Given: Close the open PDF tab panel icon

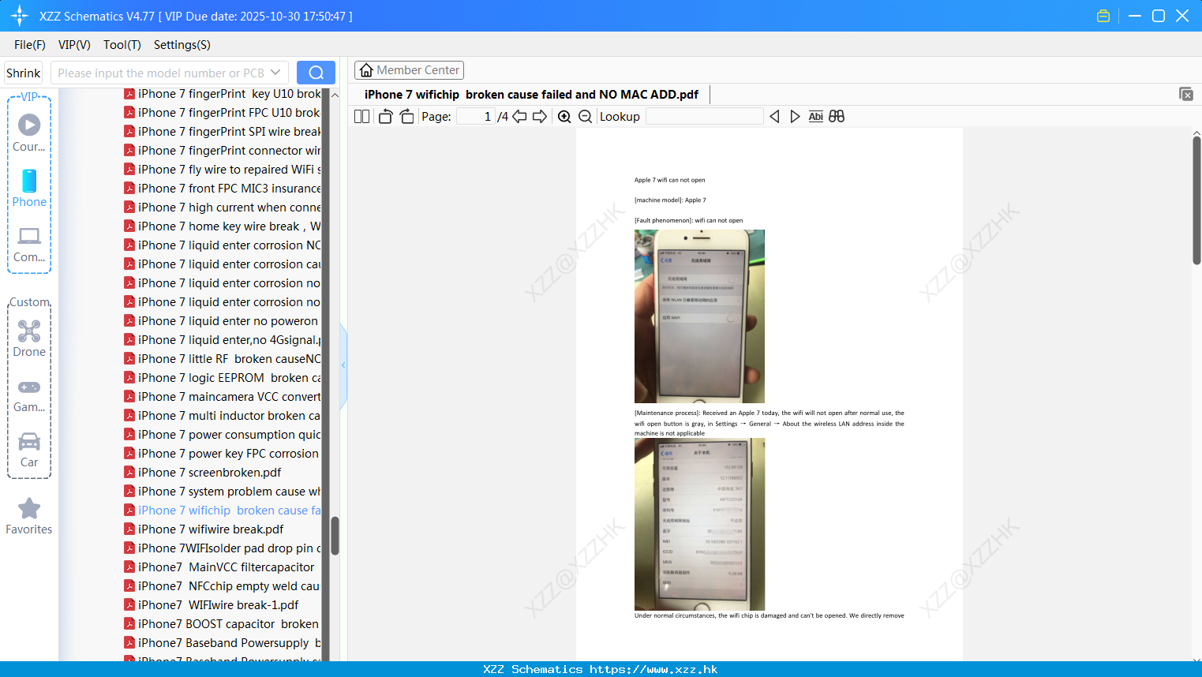Looking at the screenshot, I should [1185, 94].
